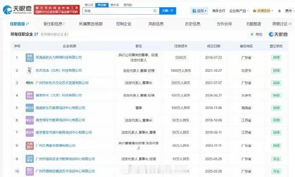Select the 查老板 search tab
This screenshot has height=177, width=295.
[102, 5]
